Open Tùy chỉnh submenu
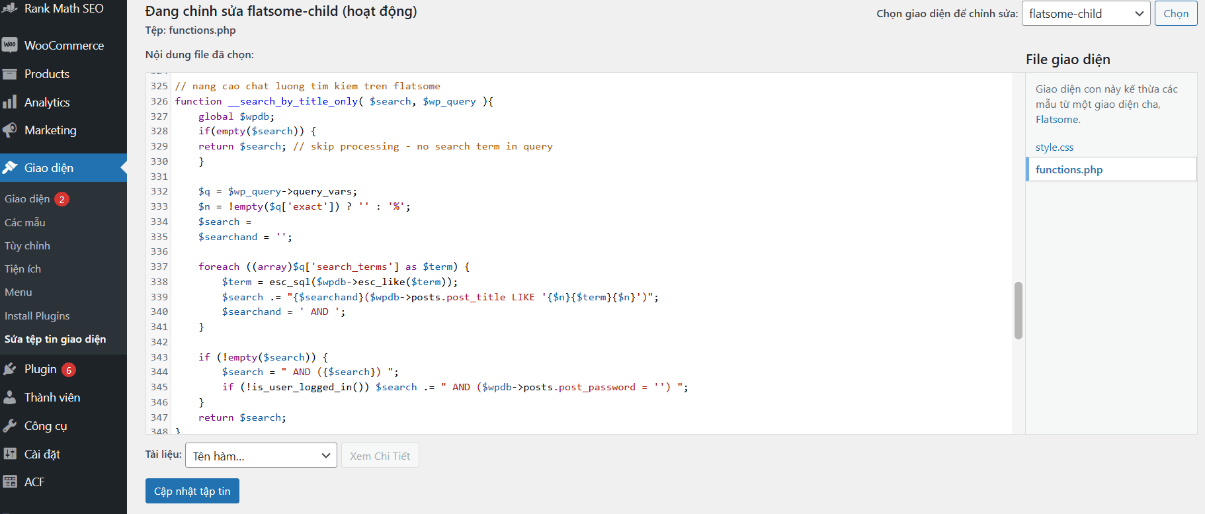Viewport: 1205px width, 514px height. point(27,245)
